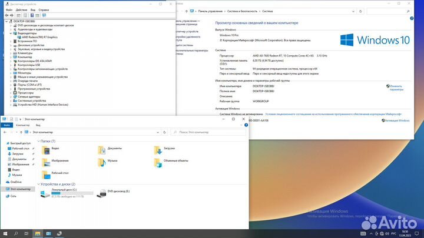This screenshot has width=424, height=238.
Task: Collapse the Устройства и диски (2) group
Action: coord(38,185)
